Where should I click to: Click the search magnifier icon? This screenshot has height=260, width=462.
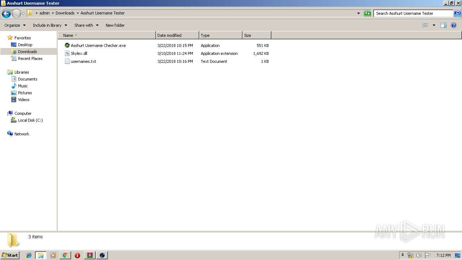[457, 13]
